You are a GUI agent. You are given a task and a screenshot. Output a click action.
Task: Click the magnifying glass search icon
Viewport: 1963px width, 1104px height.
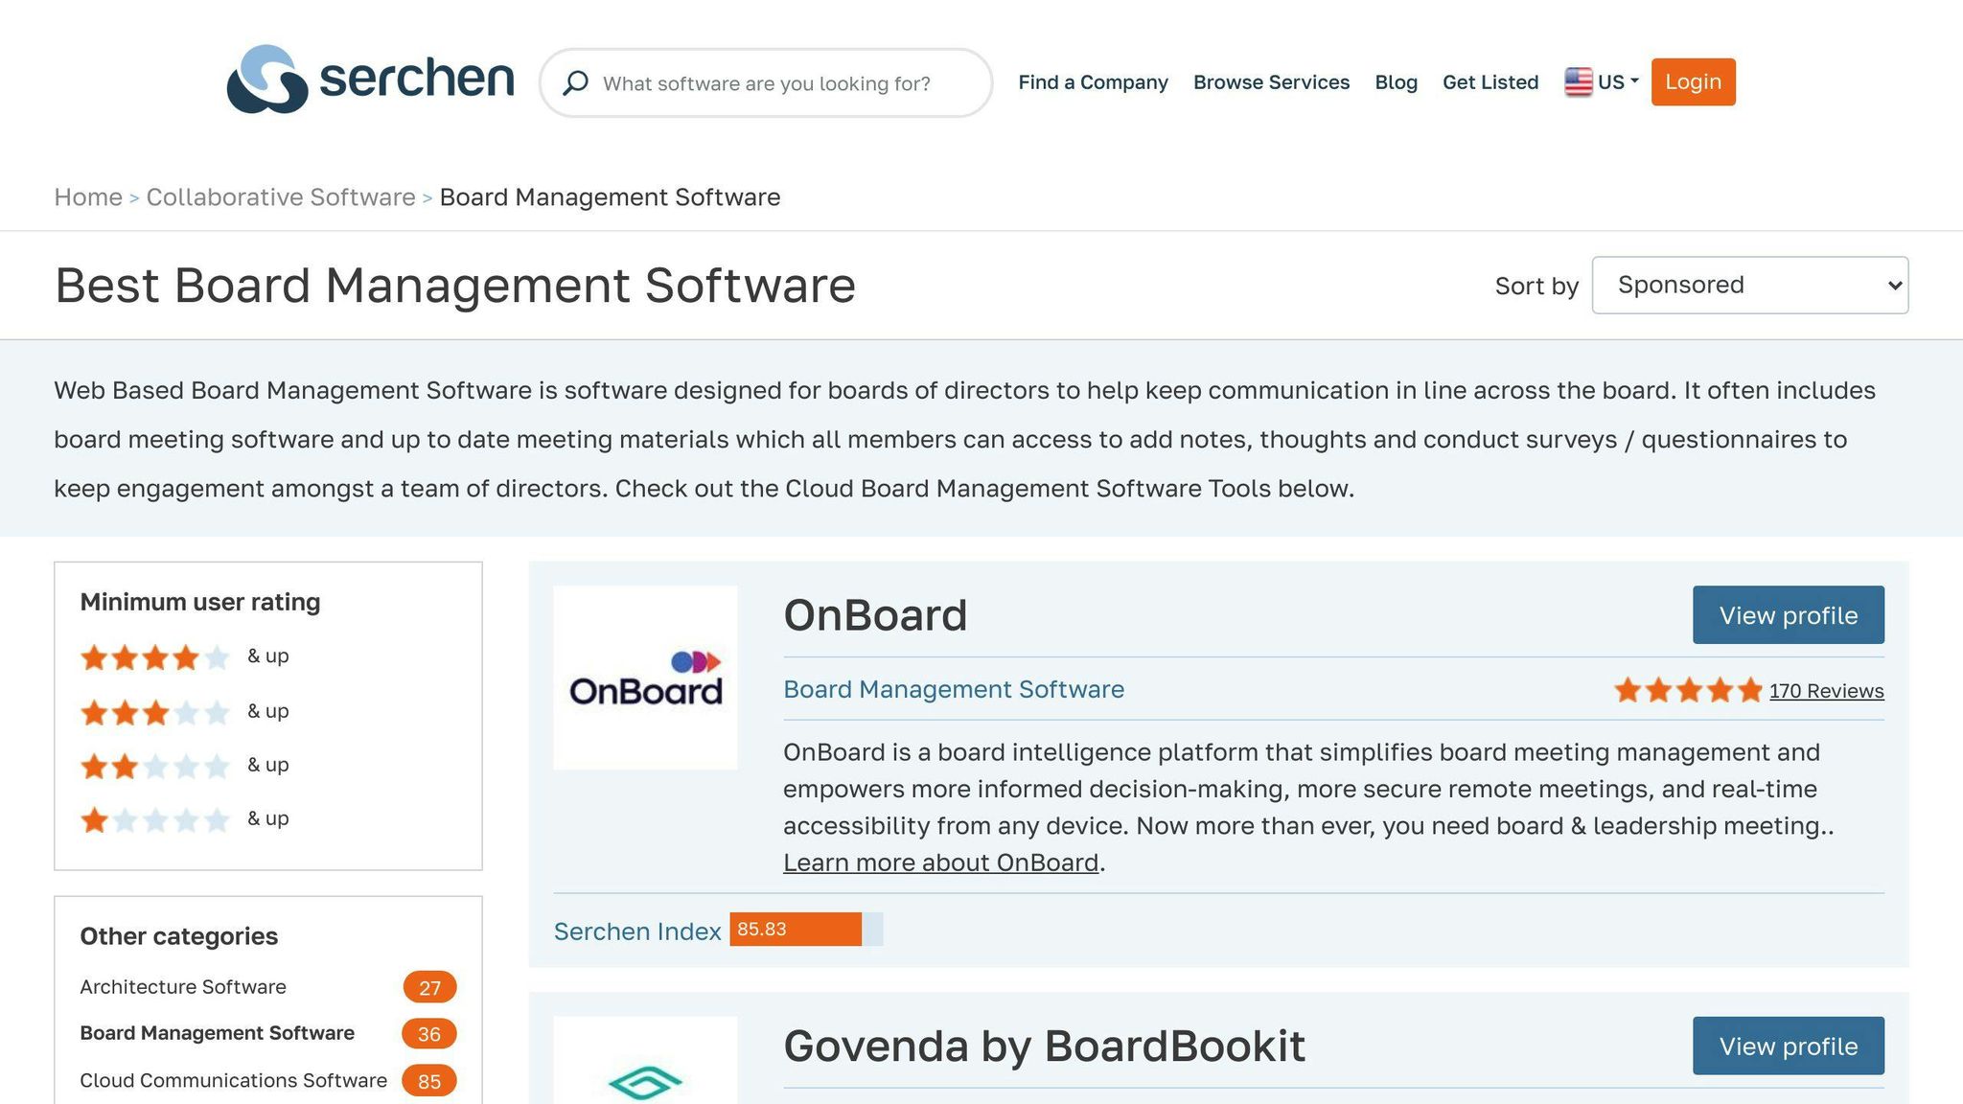575,83
